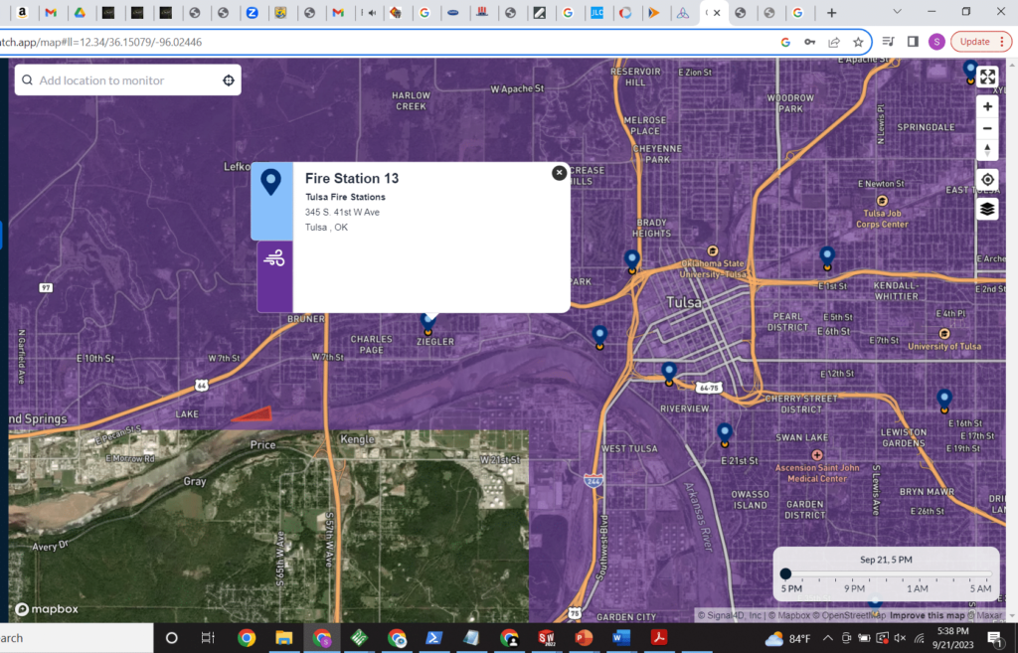1018x653 pixels.
Task: Click crosshair icon in search box
Action: [229, 81]
